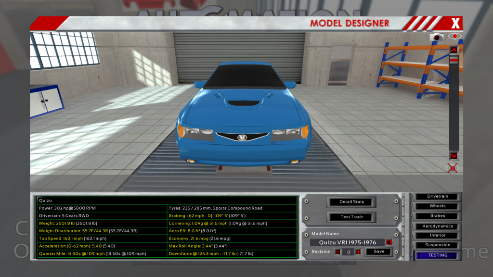Screen dimensions: 493x277
Task: Click the scroll up arrow button
Action: coord(454,50)
